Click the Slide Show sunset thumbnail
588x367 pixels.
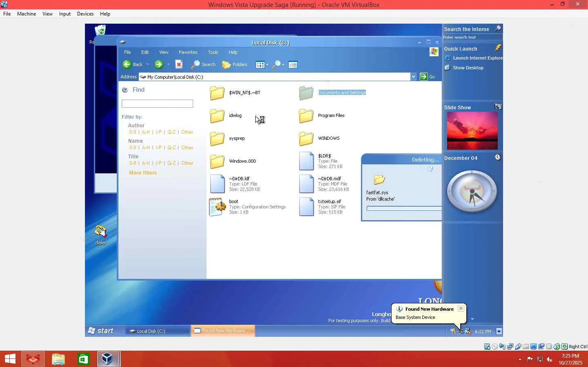click(472, 131)
